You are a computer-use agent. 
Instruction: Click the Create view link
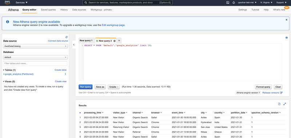[x=61, y=81]
